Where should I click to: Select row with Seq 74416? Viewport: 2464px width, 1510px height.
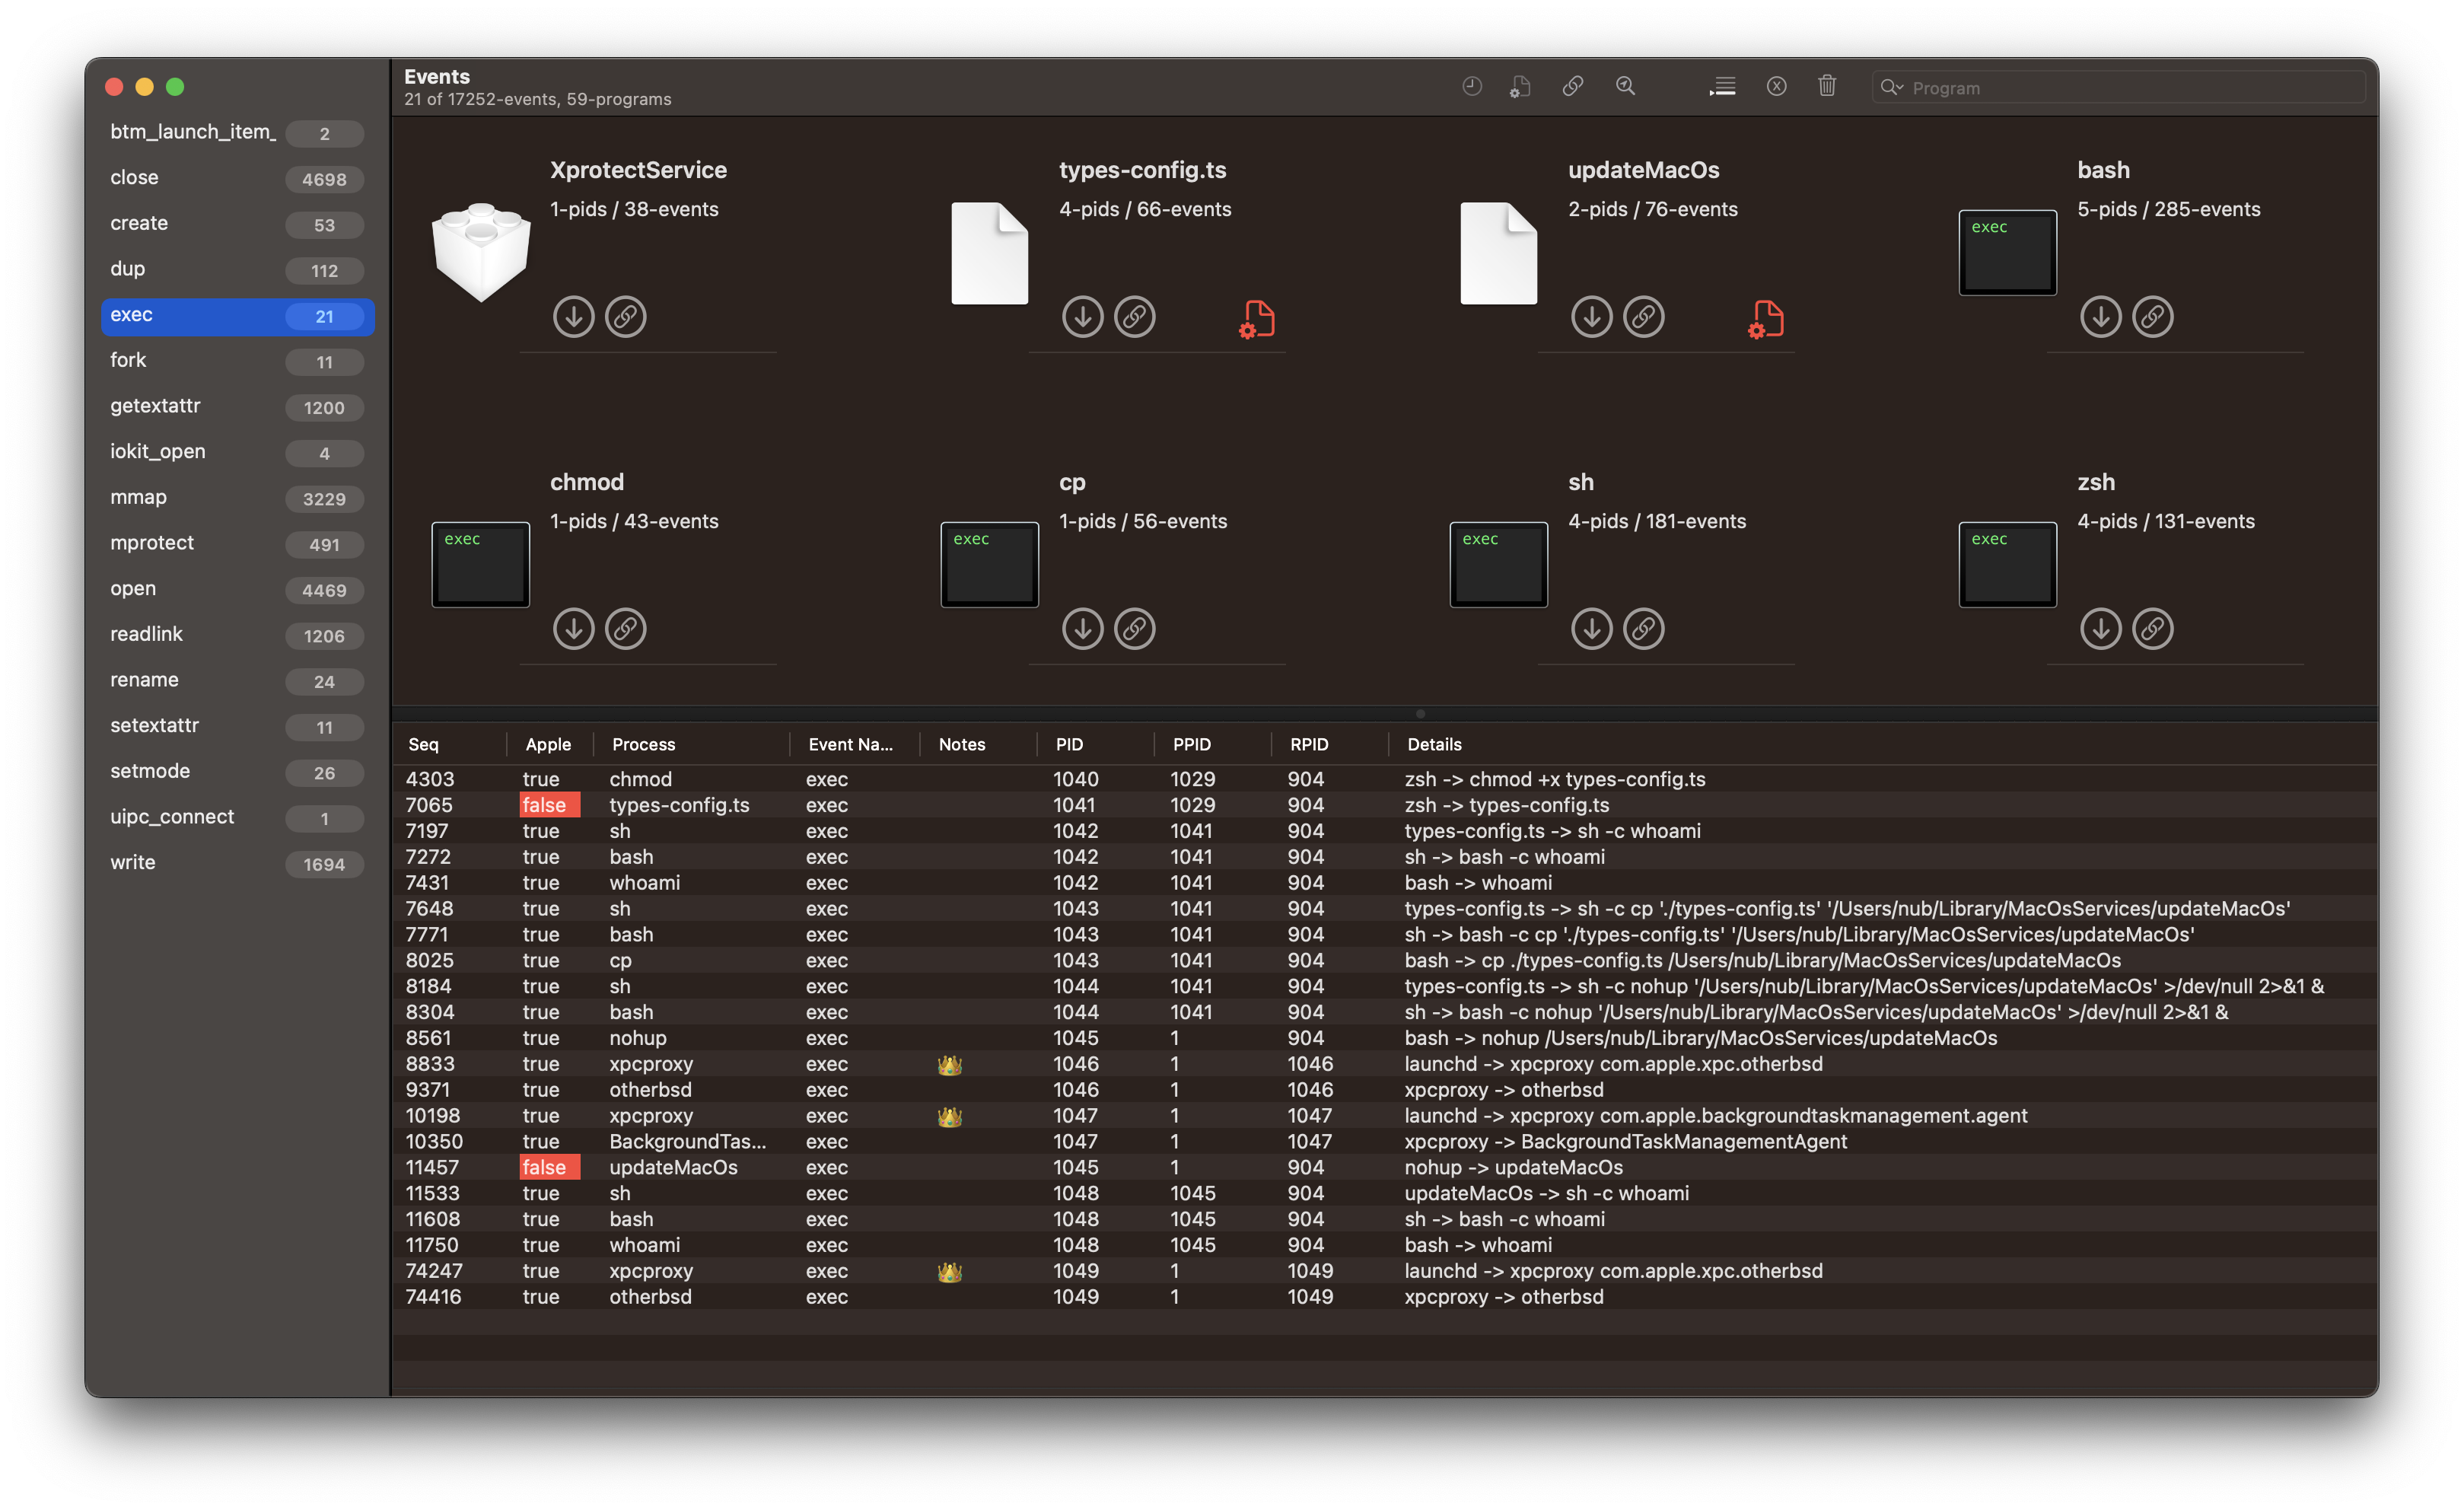point(1384,1297)
